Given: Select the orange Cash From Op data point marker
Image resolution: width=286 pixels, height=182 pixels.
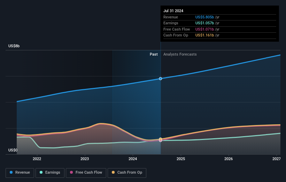Looking at the screenshot, I should point(161,139).
